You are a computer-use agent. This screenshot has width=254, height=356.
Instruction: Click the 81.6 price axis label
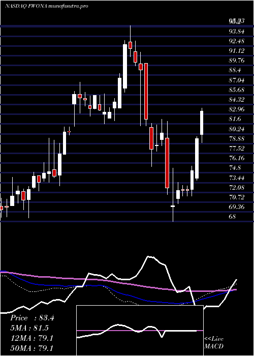(235, 119)
